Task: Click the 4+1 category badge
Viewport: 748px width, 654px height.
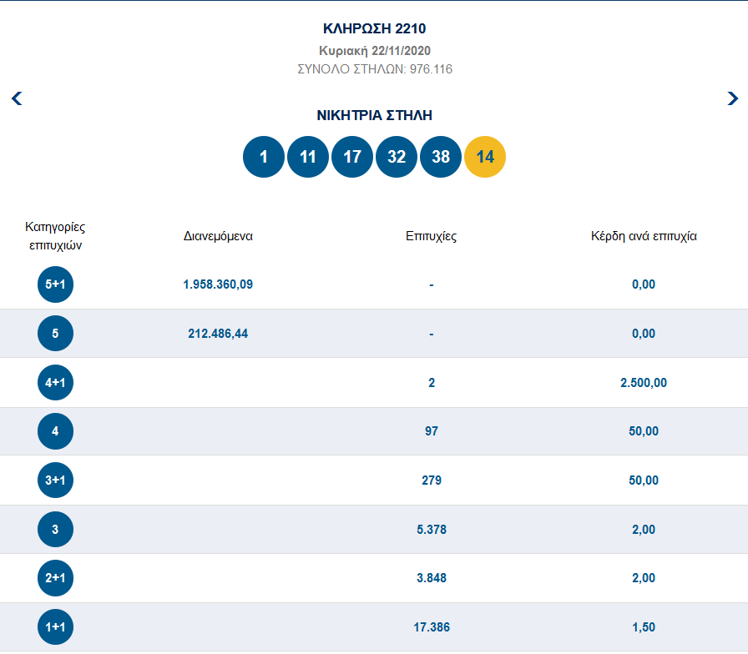Action: (56, 383)
